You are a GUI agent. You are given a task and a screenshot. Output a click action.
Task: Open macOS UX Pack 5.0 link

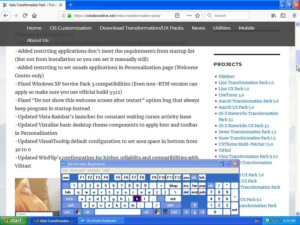(236, 107)
